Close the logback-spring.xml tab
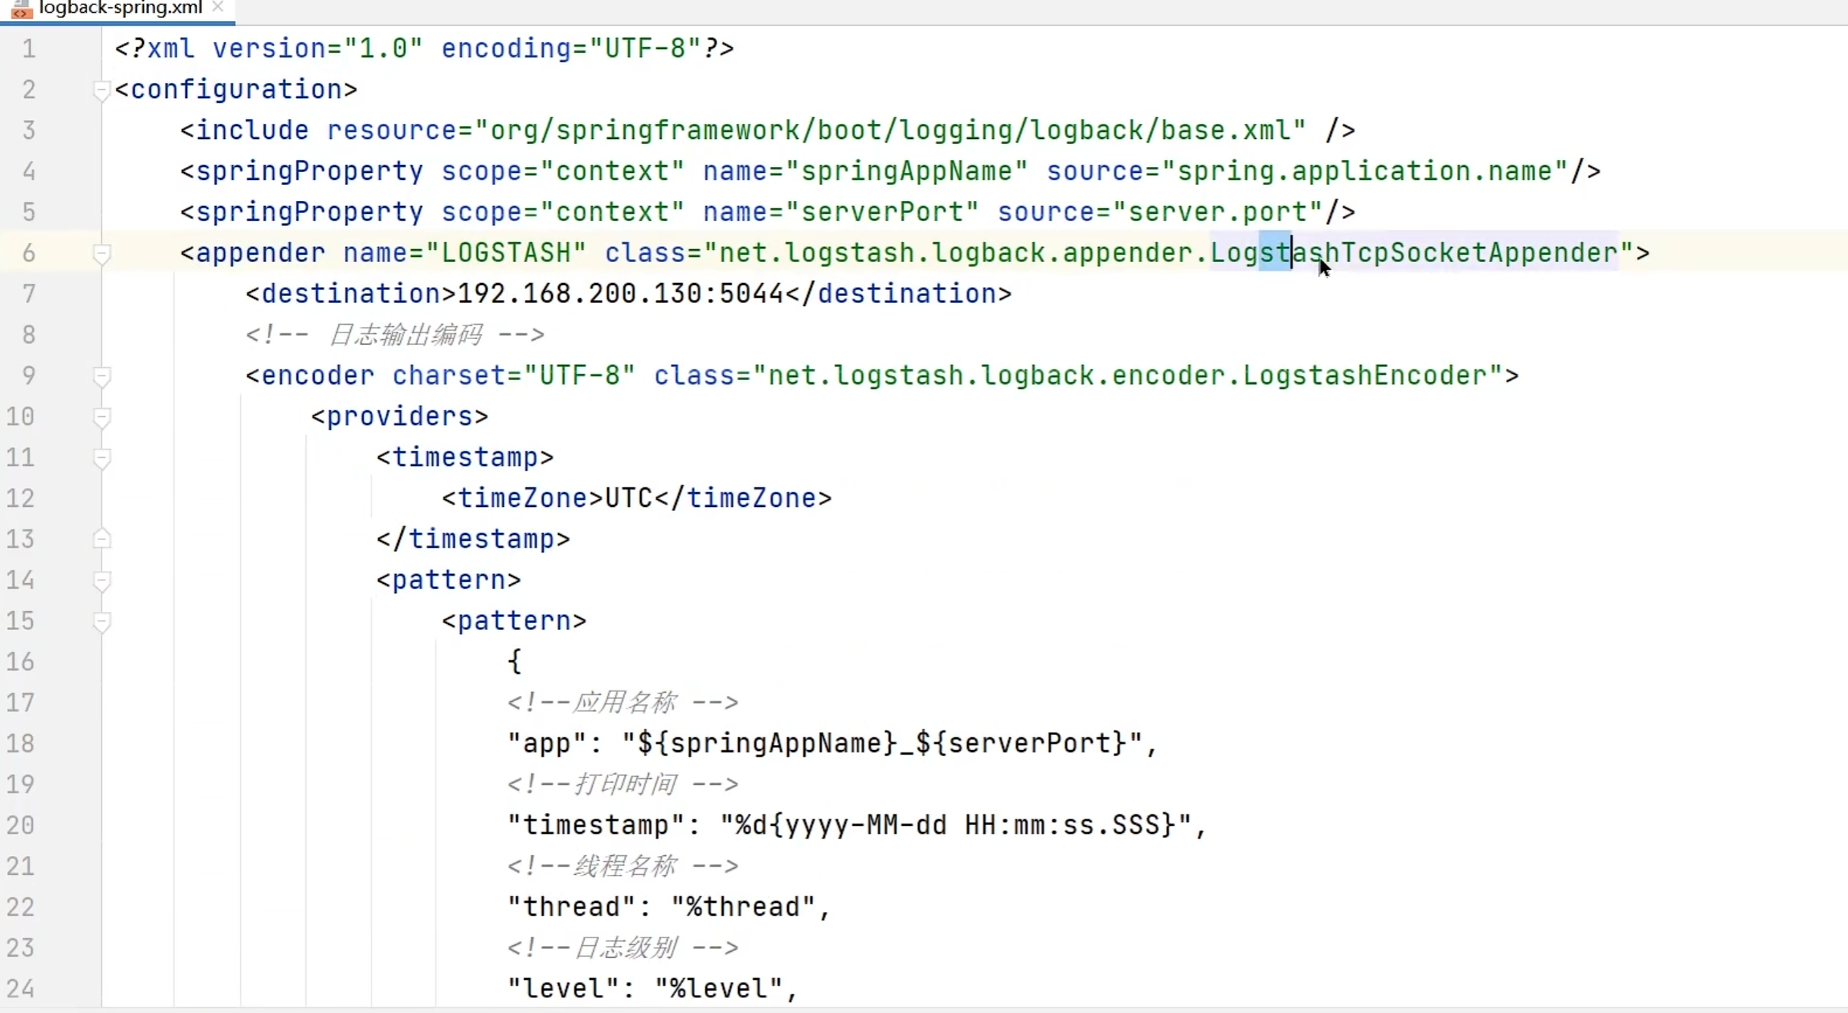Screen dimensions: 1848x1013 [x=218, y=7]
